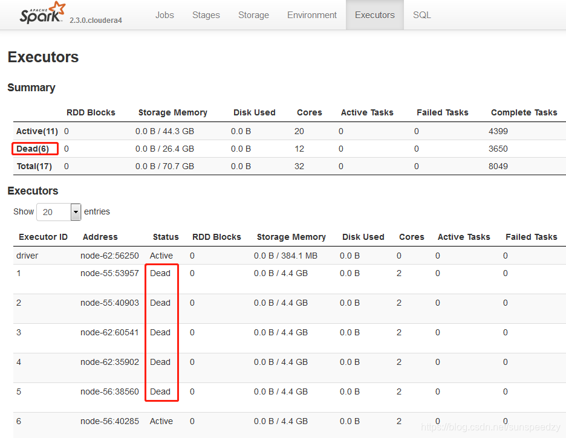The image size is (566, 438).
Task: Click complete tasks value 4399
Action: click(498, 131)
